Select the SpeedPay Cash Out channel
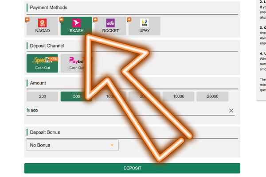This screenshot has height=177, width=266. click(42, 63)
